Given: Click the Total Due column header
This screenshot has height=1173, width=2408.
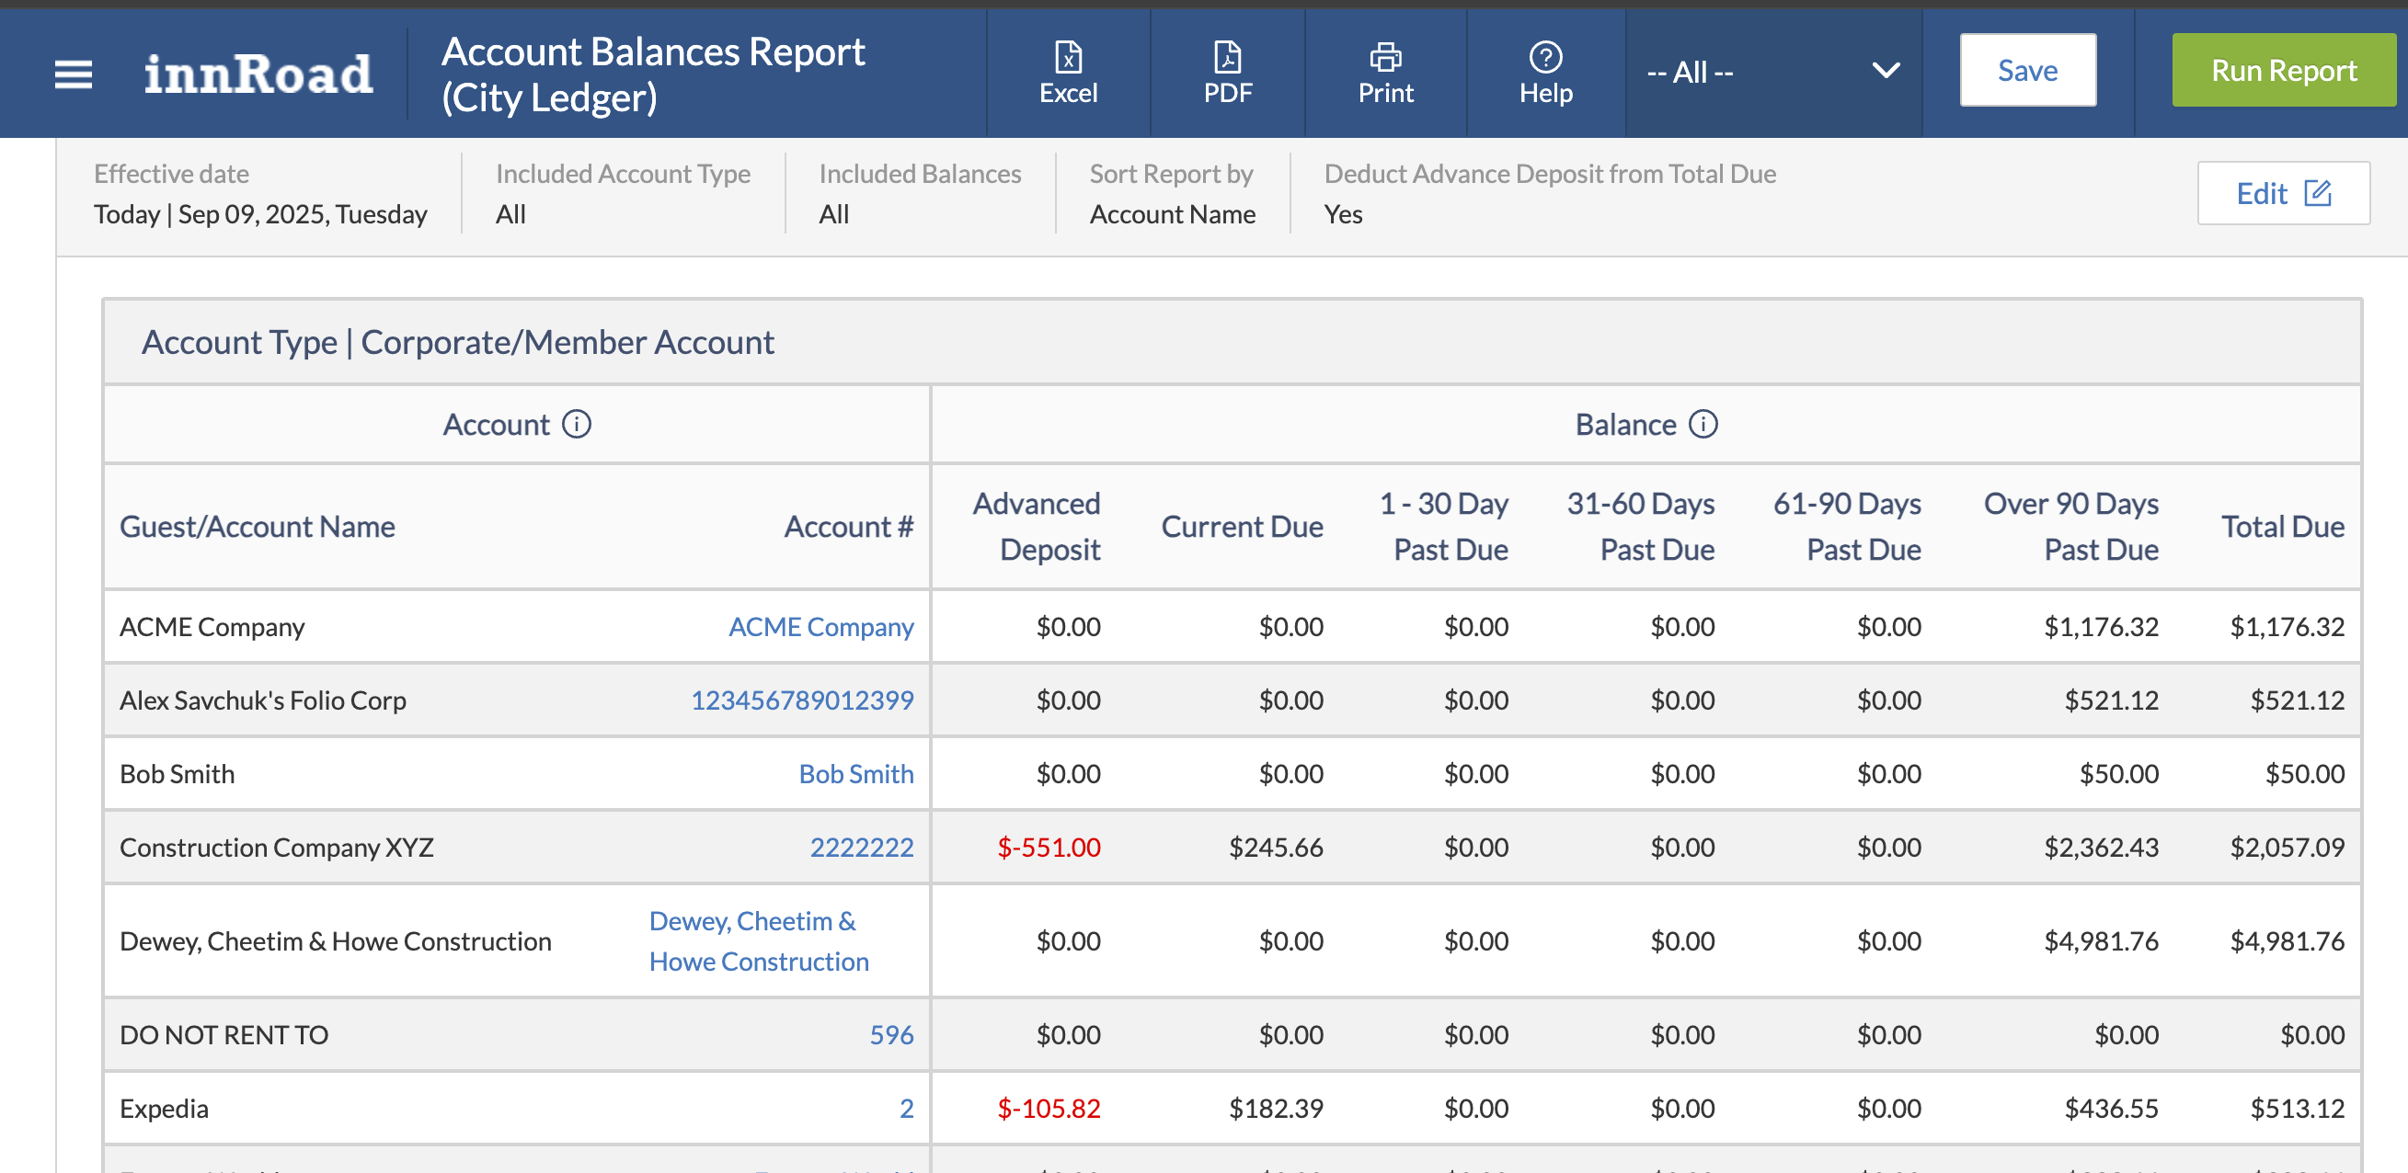Looking at the screenshot, I should [2282, 527].
